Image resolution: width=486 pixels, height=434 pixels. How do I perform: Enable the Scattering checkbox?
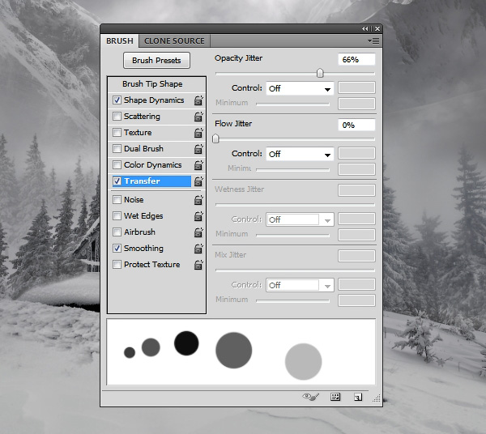coord(117,116)
